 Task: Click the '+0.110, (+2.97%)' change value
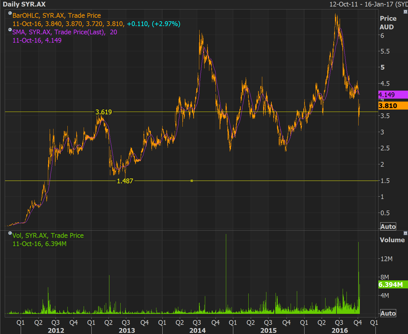(x=153, y=24)
